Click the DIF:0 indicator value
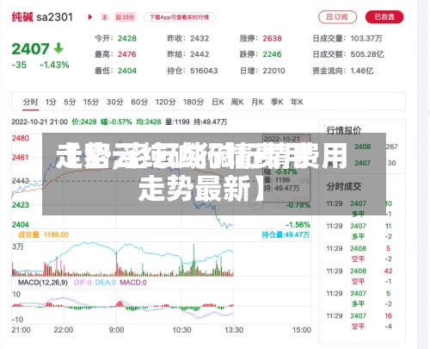Image resolution: width=430 pixels, height=349 pixels. point(83,283)
